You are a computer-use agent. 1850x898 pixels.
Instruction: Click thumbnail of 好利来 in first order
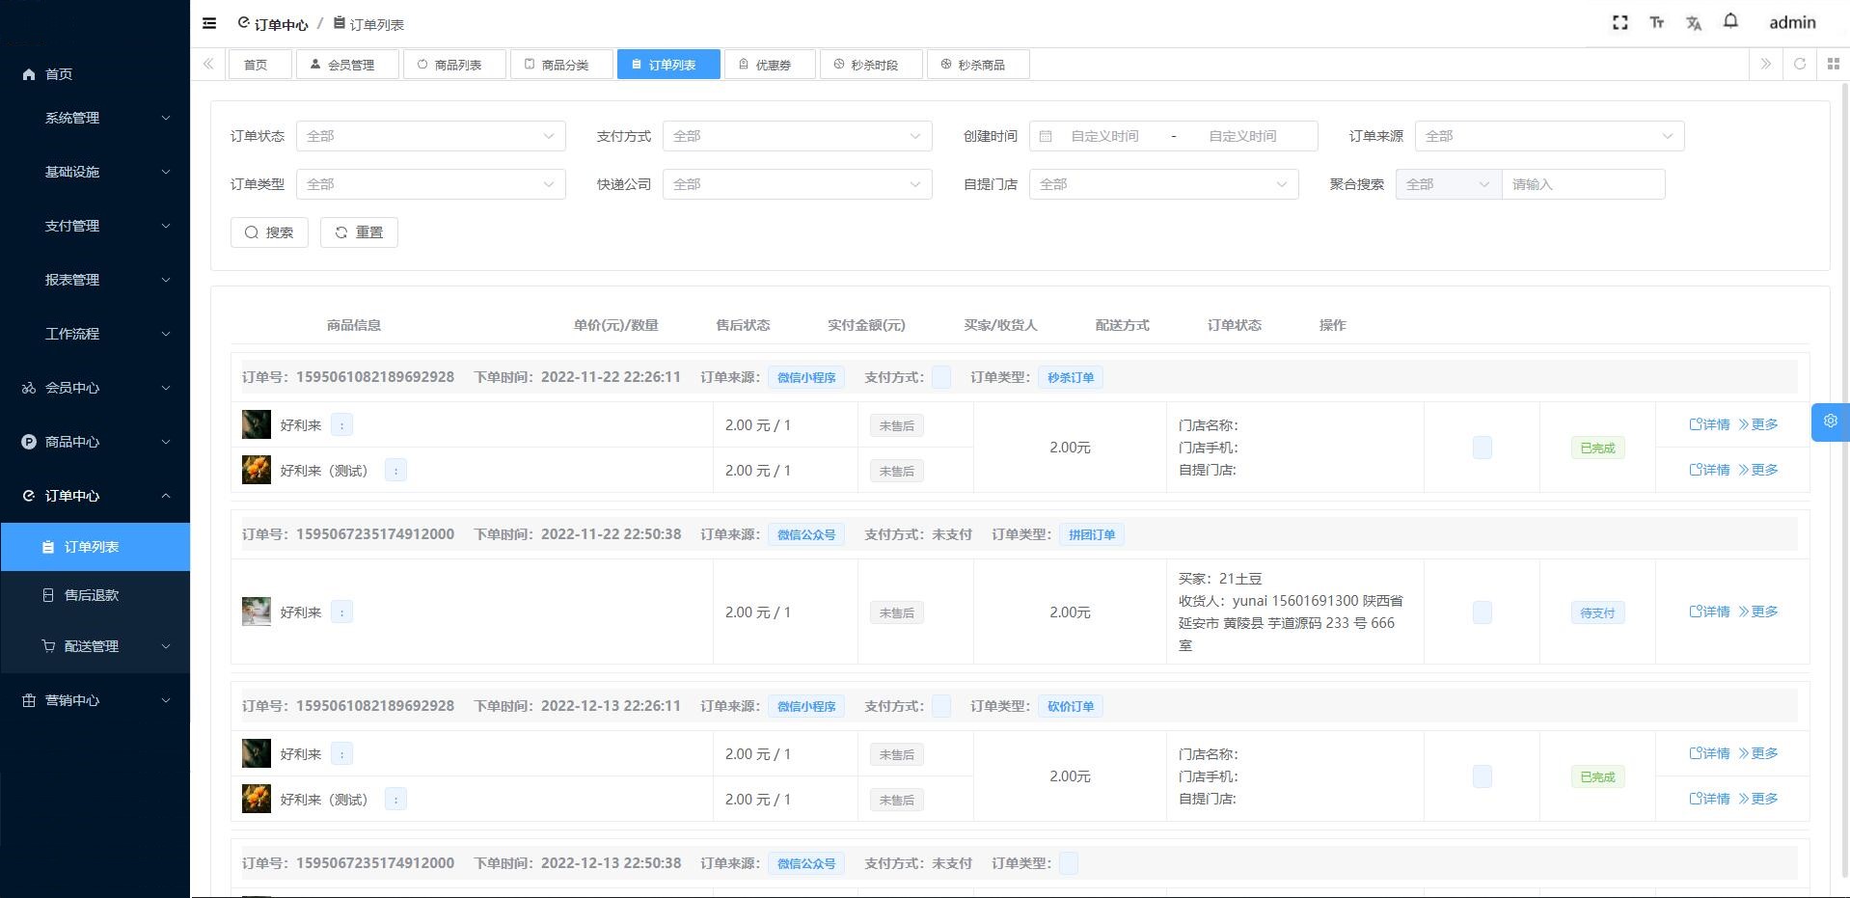[x=256, y=424]
